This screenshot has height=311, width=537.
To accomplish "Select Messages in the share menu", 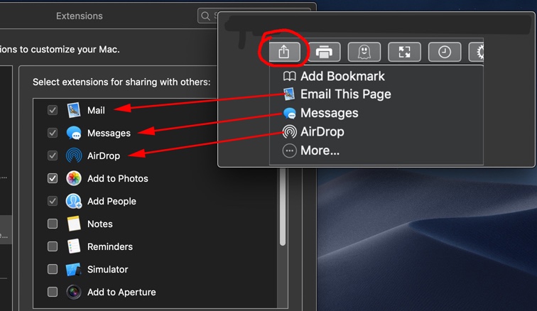I will click(x=320, y=113).
